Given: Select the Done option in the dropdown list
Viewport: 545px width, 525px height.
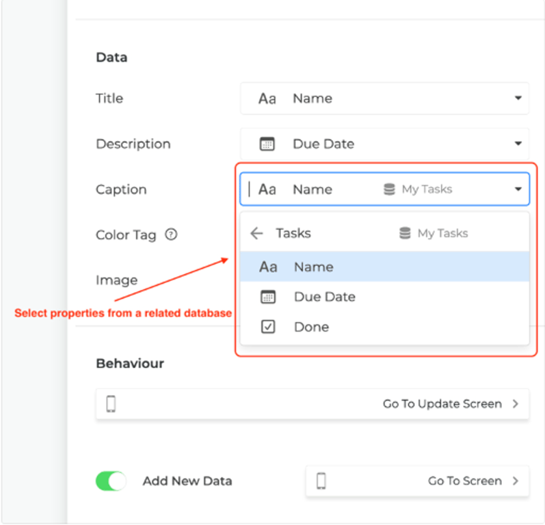Looking at the screenshot, I should point(384,327).
